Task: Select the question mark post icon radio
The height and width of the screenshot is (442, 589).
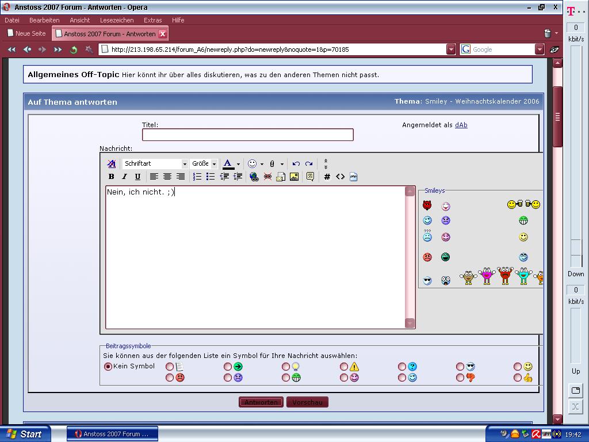Action: point(402,367)
